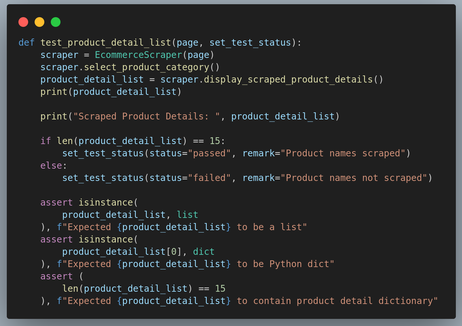Select the first assert isinstance statement
This screenshot has width=462, height=326.
[89, 202]
